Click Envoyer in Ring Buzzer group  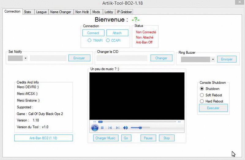pos(227,59)
